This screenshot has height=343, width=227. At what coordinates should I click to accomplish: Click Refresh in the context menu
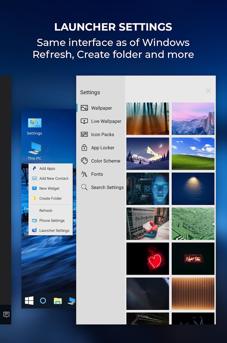46,211
